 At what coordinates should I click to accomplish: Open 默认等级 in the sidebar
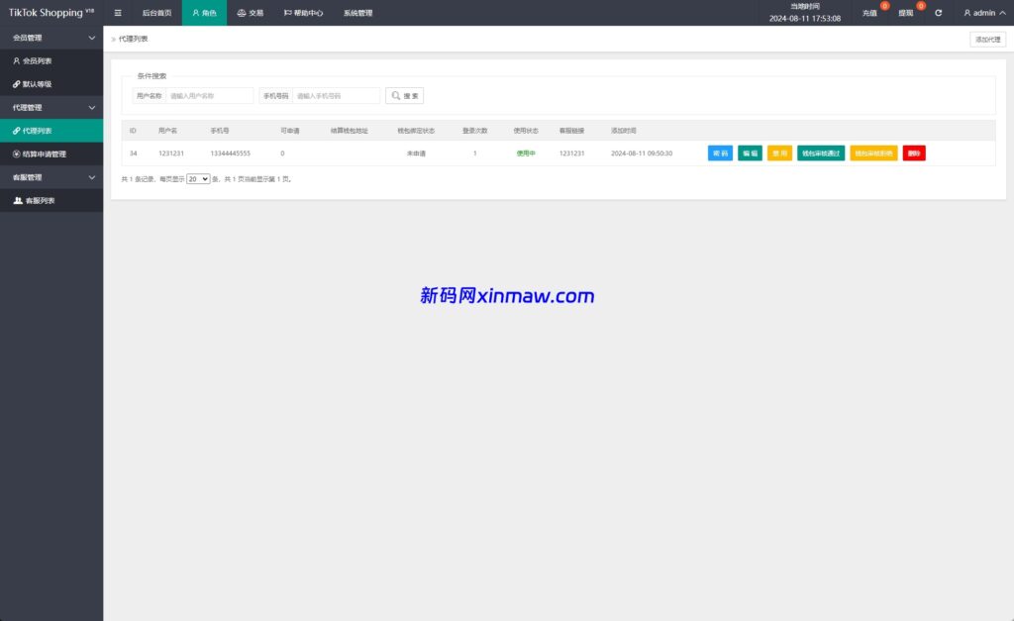(x=38, y=83)
